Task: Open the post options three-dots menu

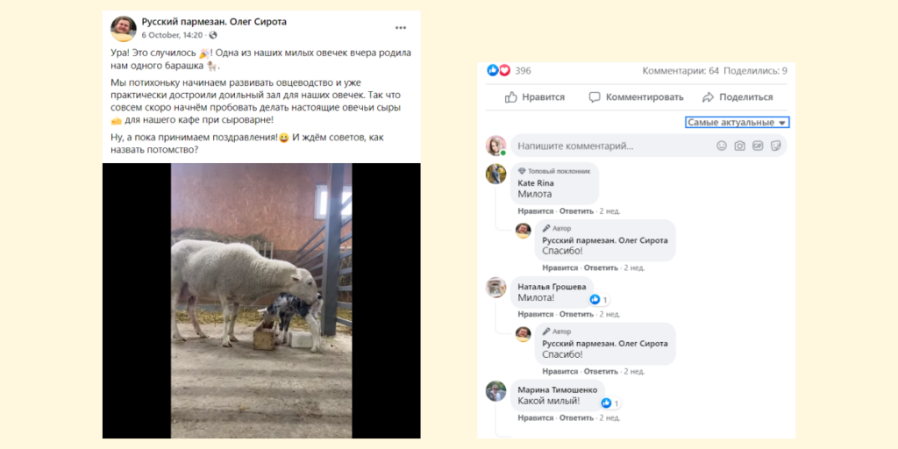Action: pyautogui.click(x=401, y=27)
